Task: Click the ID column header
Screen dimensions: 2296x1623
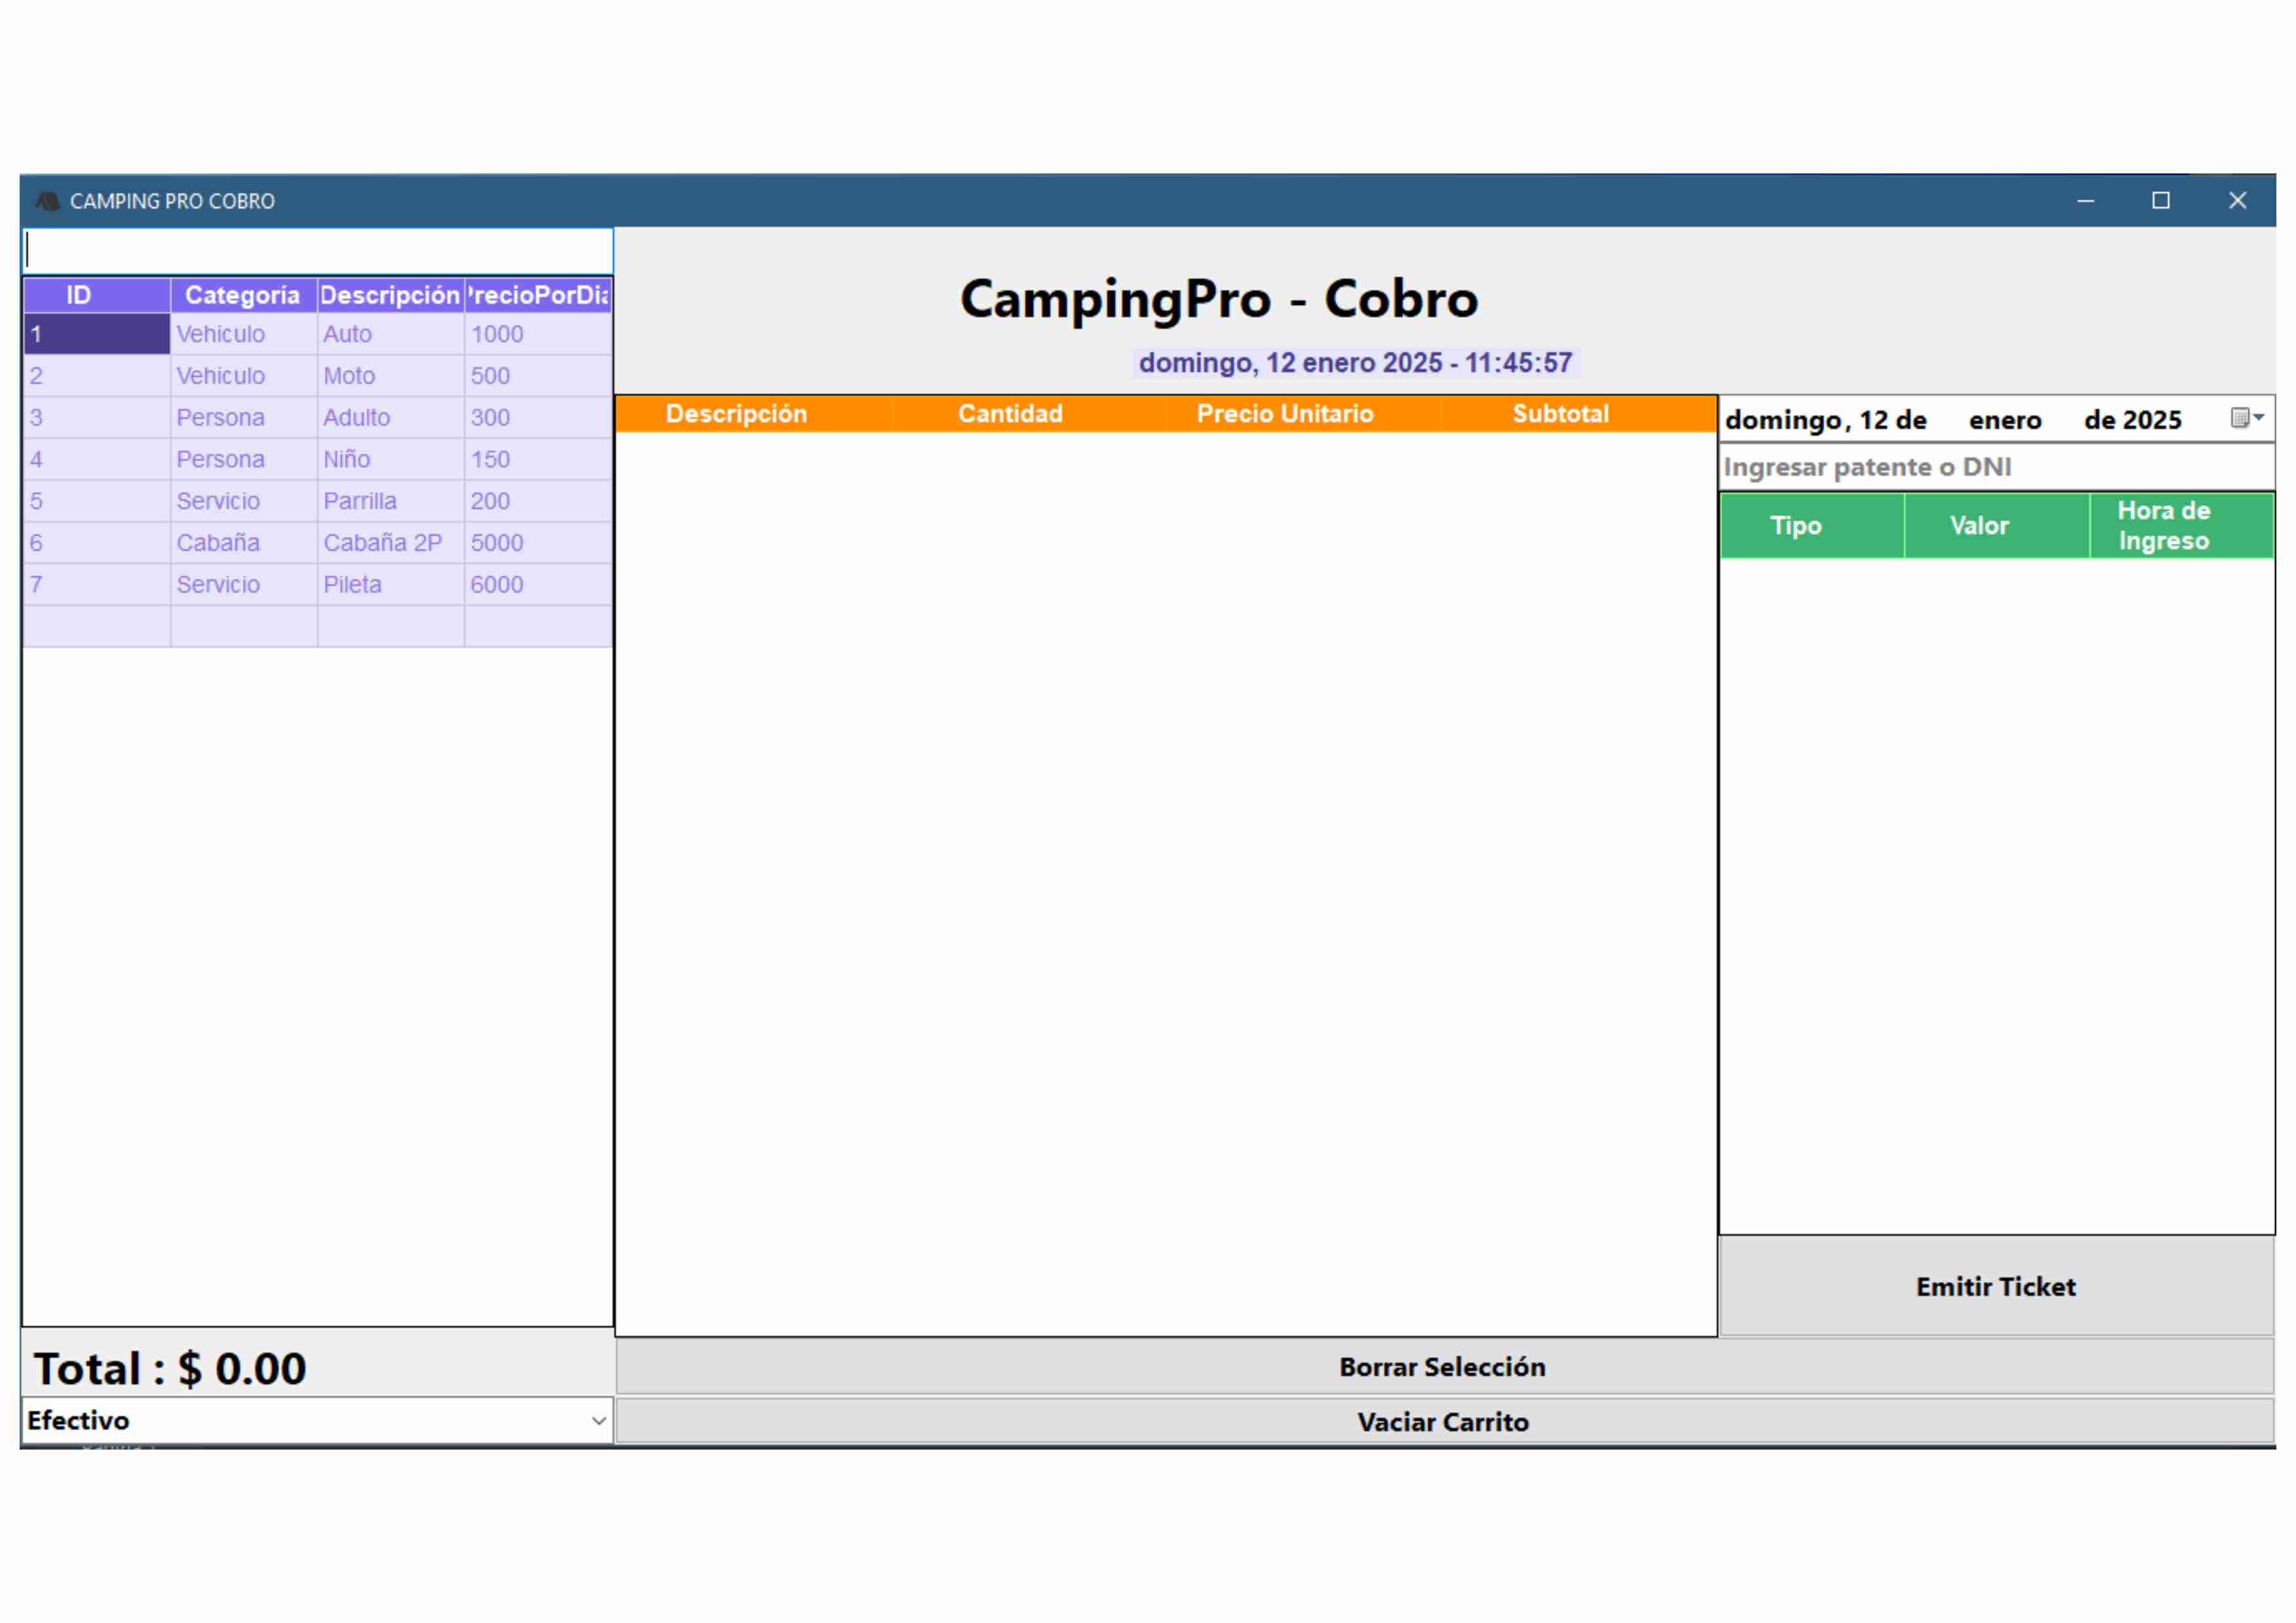Action: (78, 295)
